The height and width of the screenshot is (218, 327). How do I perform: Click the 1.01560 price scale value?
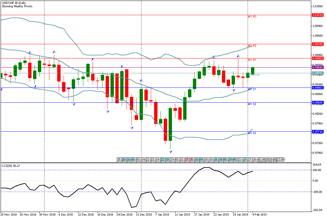[x=318, y=6]
